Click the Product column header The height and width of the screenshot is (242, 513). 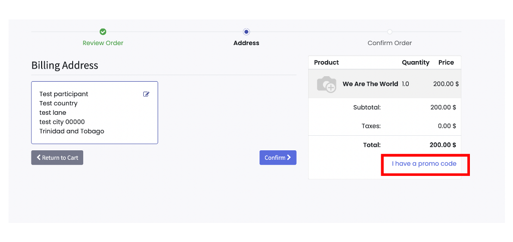pos(326,63)
